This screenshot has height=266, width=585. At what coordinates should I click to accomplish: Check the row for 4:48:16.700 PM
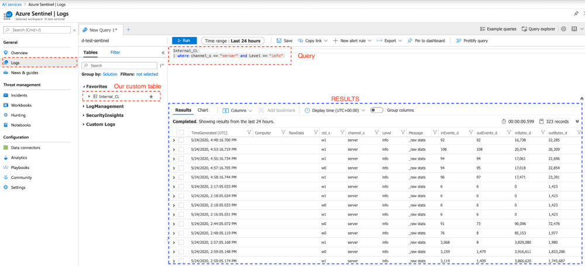181,140
